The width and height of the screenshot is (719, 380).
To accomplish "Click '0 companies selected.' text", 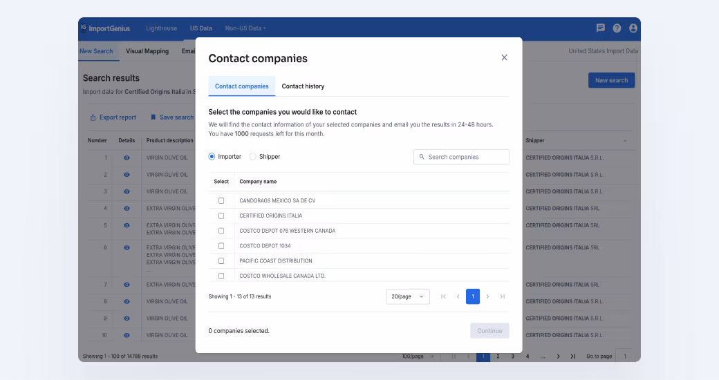I will (x=239, y=331).
